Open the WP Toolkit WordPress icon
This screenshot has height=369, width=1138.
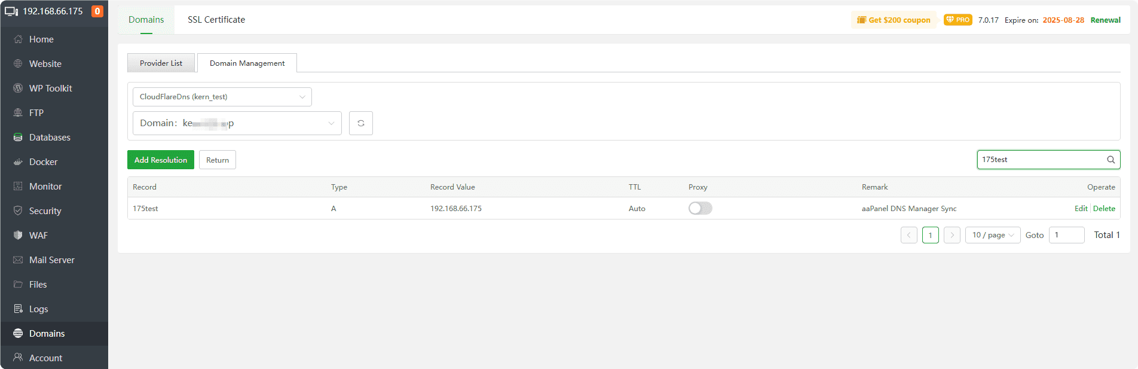click(x=18, y=89)
